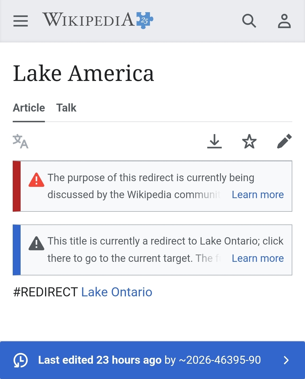Expand Learn more in redirect title notice
The width and height of the screenshot is (305, 379).
click(258, 258)
